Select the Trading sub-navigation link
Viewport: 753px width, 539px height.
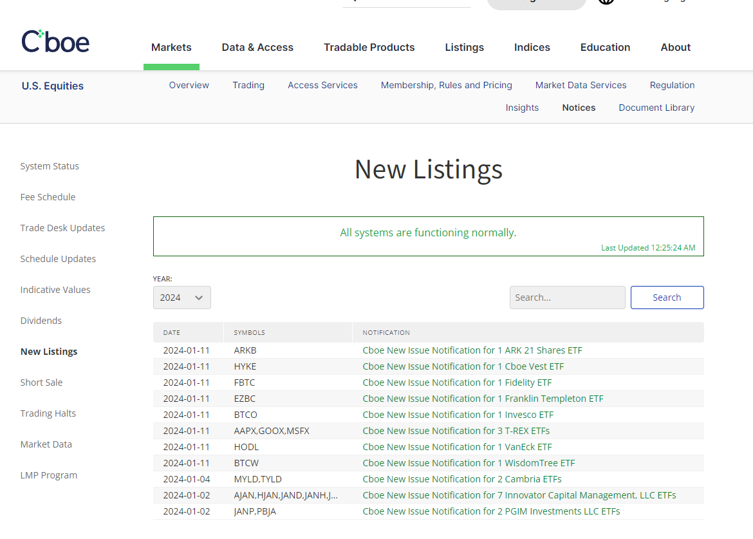(x=248, y=85)
